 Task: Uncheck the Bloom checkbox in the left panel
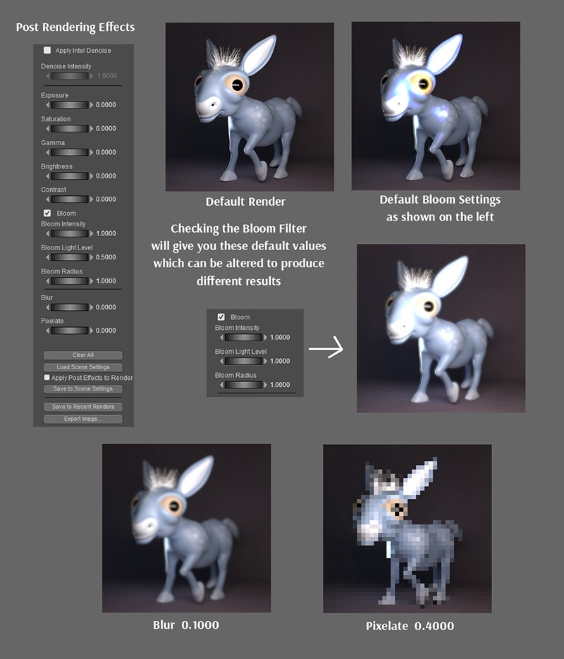(47, 213)
